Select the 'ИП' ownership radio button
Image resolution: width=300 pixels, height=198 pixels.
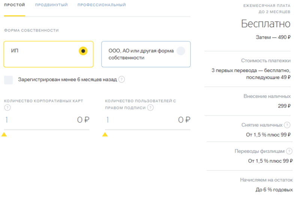(83, 51)
